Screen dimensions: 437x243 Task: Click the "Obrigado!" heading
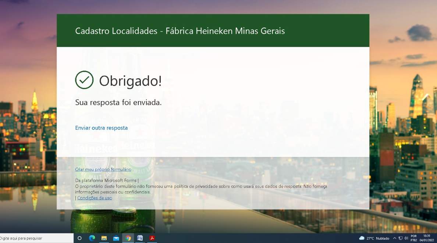coord(131,81)
